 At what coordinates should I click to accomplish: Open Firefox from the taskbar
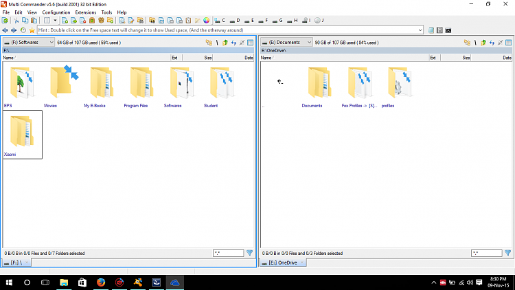[100, 282]
